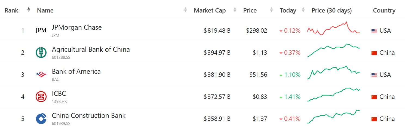Open the Agricultural Bank of China link
This screenshot has height=129, width=405.
coord(91,50)
